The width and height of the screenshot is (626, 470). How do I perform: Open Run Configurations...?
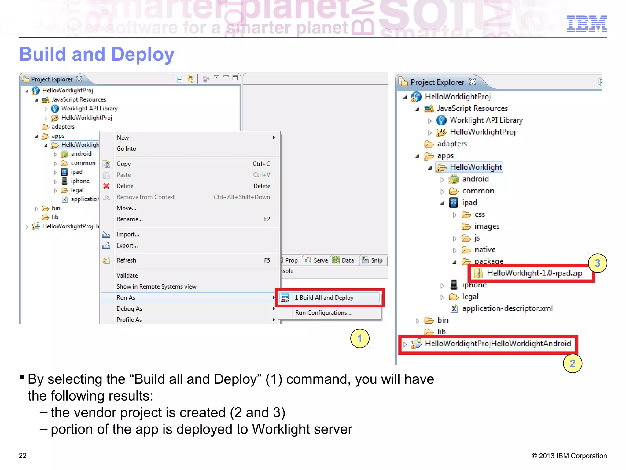tap(330, 313)
